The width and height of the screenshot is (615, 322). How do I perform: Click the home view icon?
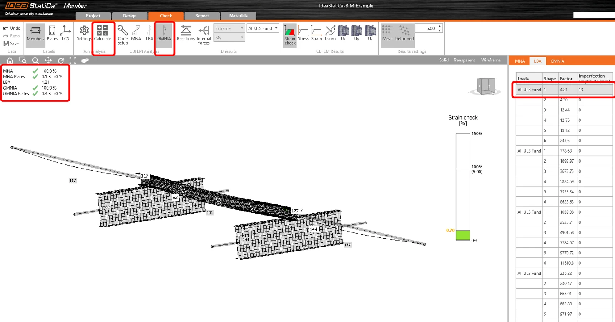(x=10, y=60)
